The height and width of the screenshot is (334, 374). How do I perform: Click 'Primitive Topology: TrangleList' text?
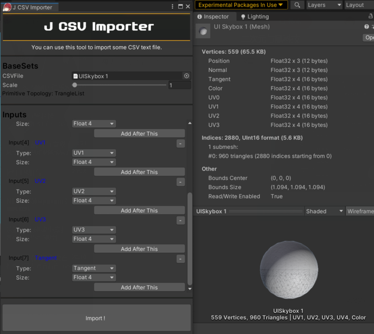tap(43, 93)
